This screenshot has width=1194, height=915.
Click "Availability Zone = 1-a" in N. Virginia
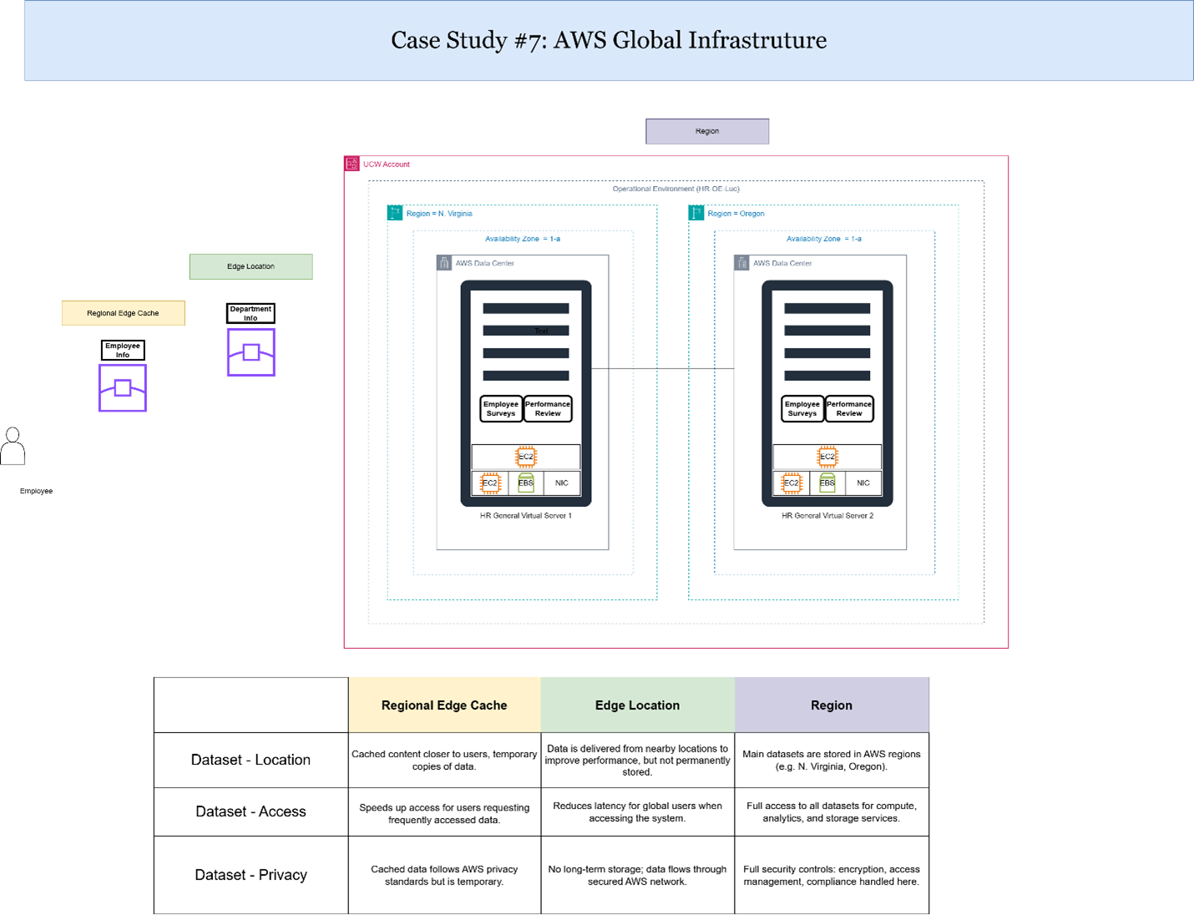[x=523, y=239]
